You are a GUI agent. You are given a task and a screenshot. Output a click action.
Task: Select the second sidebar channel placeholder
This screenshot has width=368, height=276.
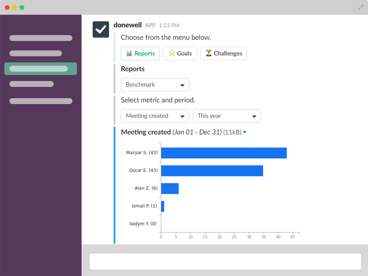pos(35,53)
